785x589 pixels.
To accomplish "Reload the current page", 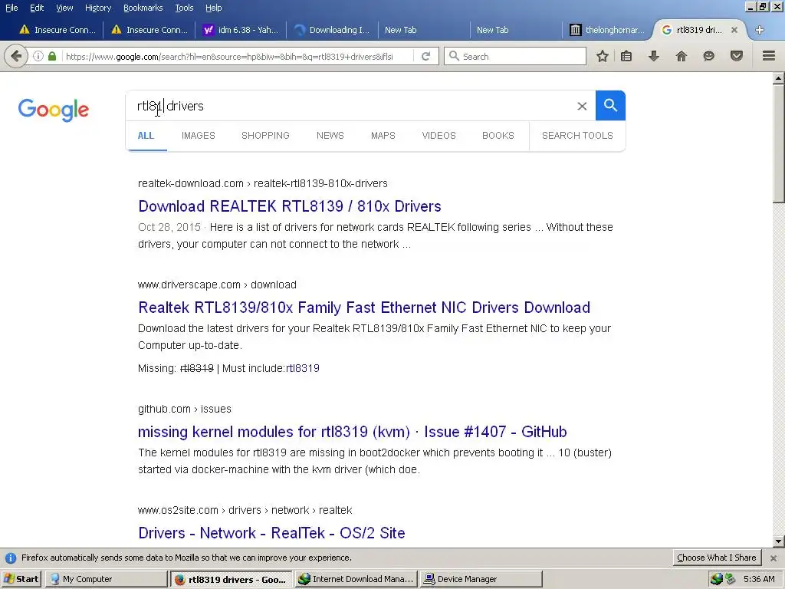I will click(425, 56).
